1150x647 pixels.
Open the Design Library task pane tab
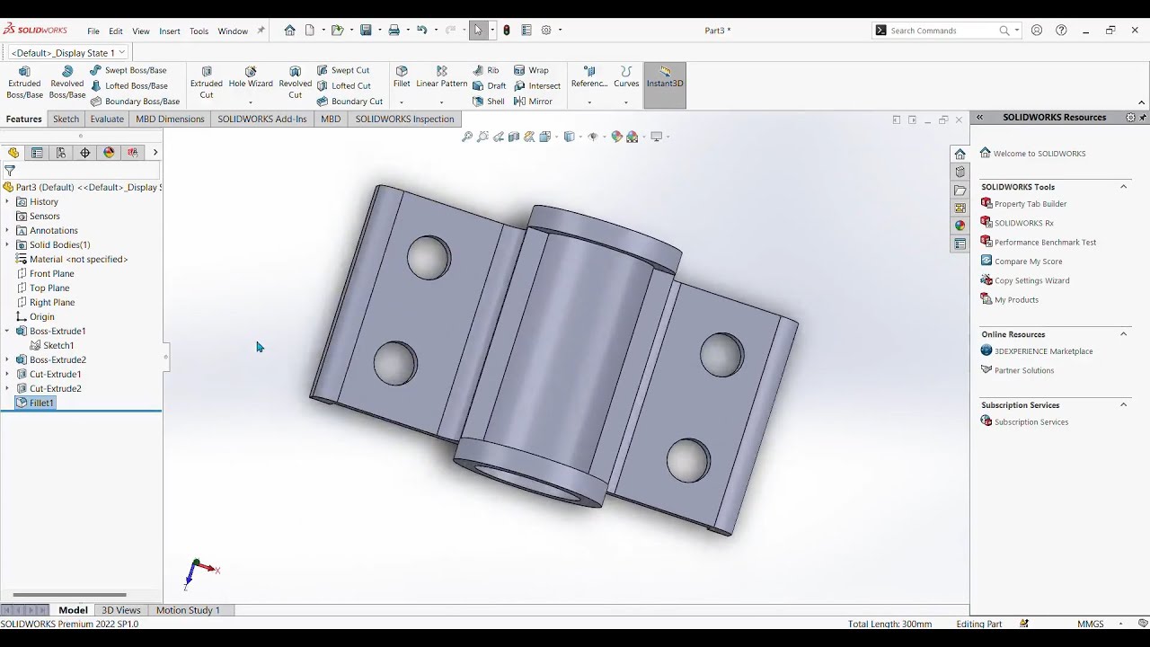pos(960,172)
